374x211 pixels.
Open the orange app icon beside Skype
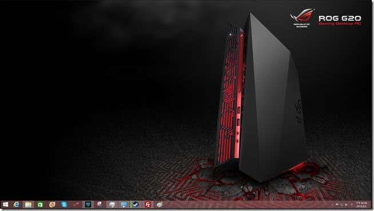pos(52,205)
